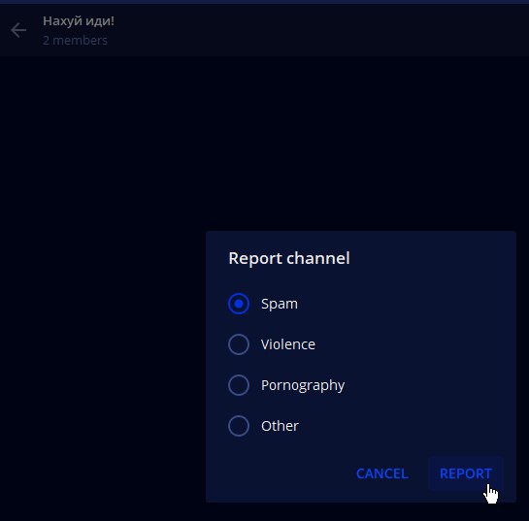Click the Report channel dialog heading

289,258
